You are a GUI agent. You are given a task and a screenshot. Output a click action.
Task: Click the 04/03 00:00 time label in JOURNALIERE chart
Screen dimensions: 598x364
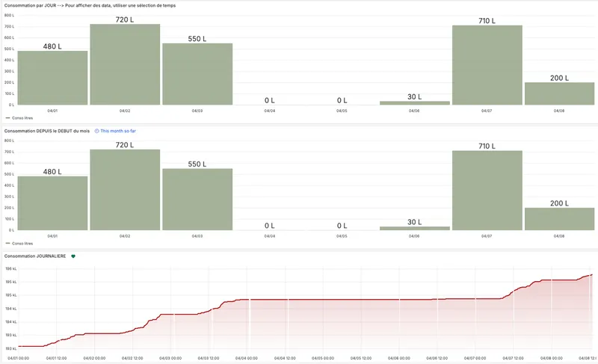(x=170, y=358)
